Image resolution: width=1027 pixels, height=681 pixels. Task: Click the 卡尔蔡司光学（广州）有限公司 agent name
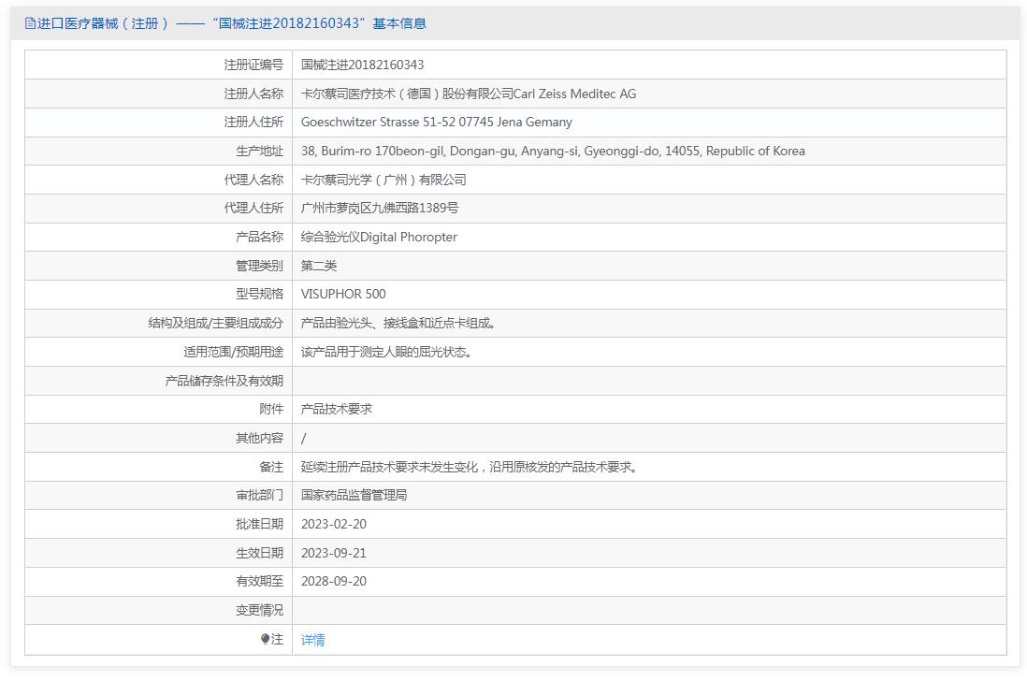383,180
